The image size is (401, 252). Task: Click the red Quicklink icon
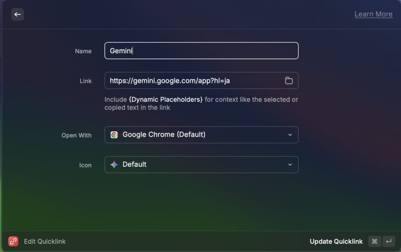13,241
